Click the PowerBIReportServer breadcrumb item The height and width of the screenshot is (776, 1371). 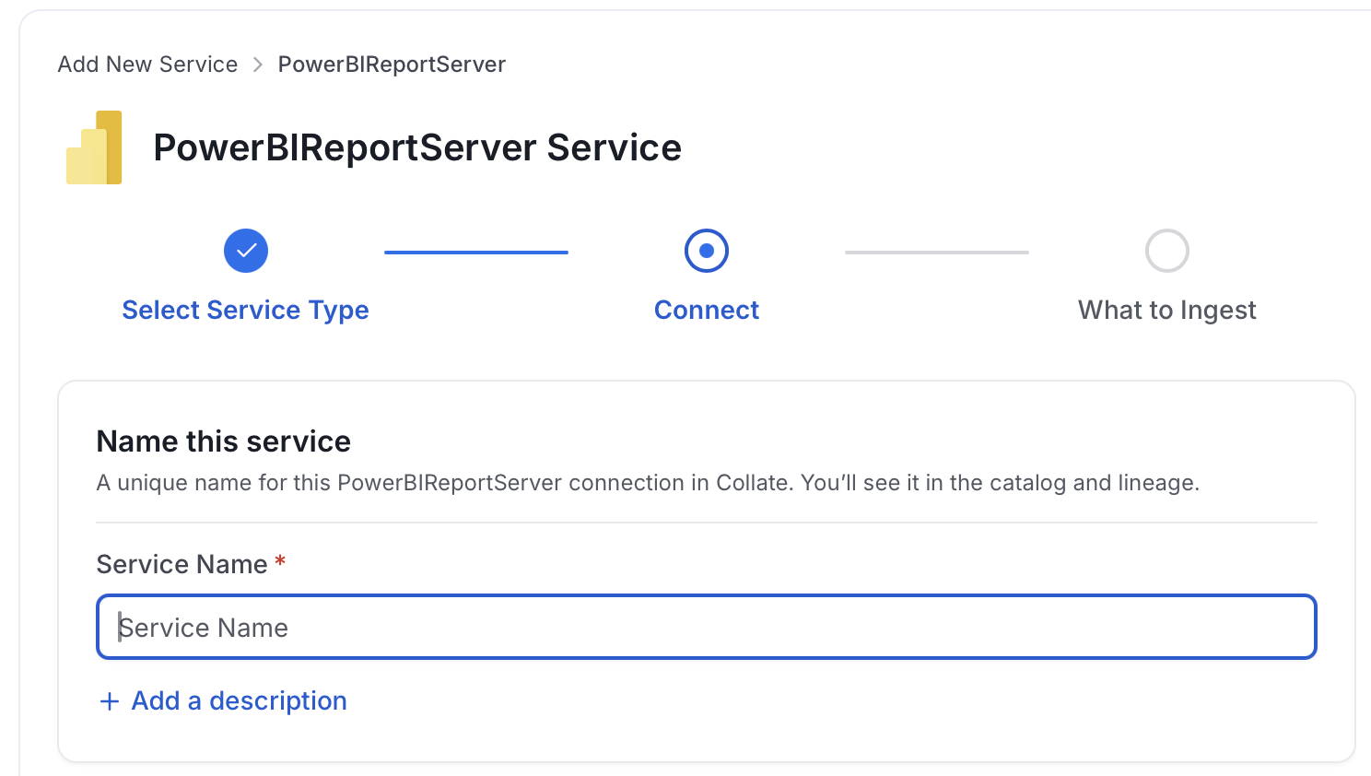[x=392, y=65]
